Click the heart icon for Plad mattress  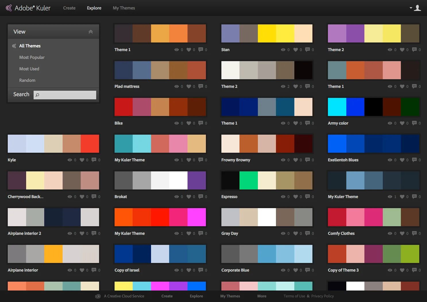189,86
